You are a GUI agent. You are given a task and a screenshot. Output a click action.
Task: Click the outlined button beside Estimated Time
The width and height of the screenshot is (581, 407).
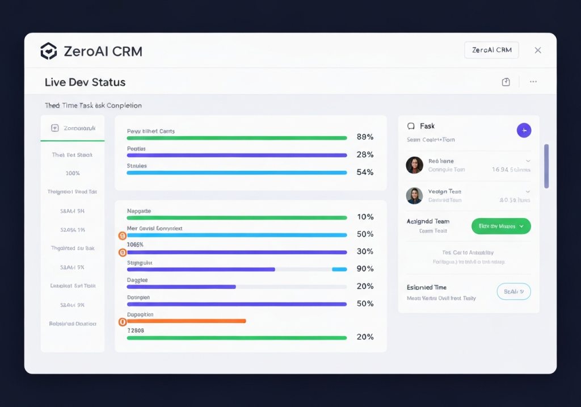click(x=513, y=292)
